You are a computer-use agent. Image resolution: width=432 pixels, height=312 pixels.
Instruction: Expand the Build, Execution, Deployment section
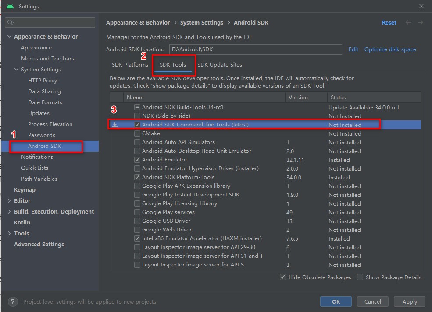point(10,212)
